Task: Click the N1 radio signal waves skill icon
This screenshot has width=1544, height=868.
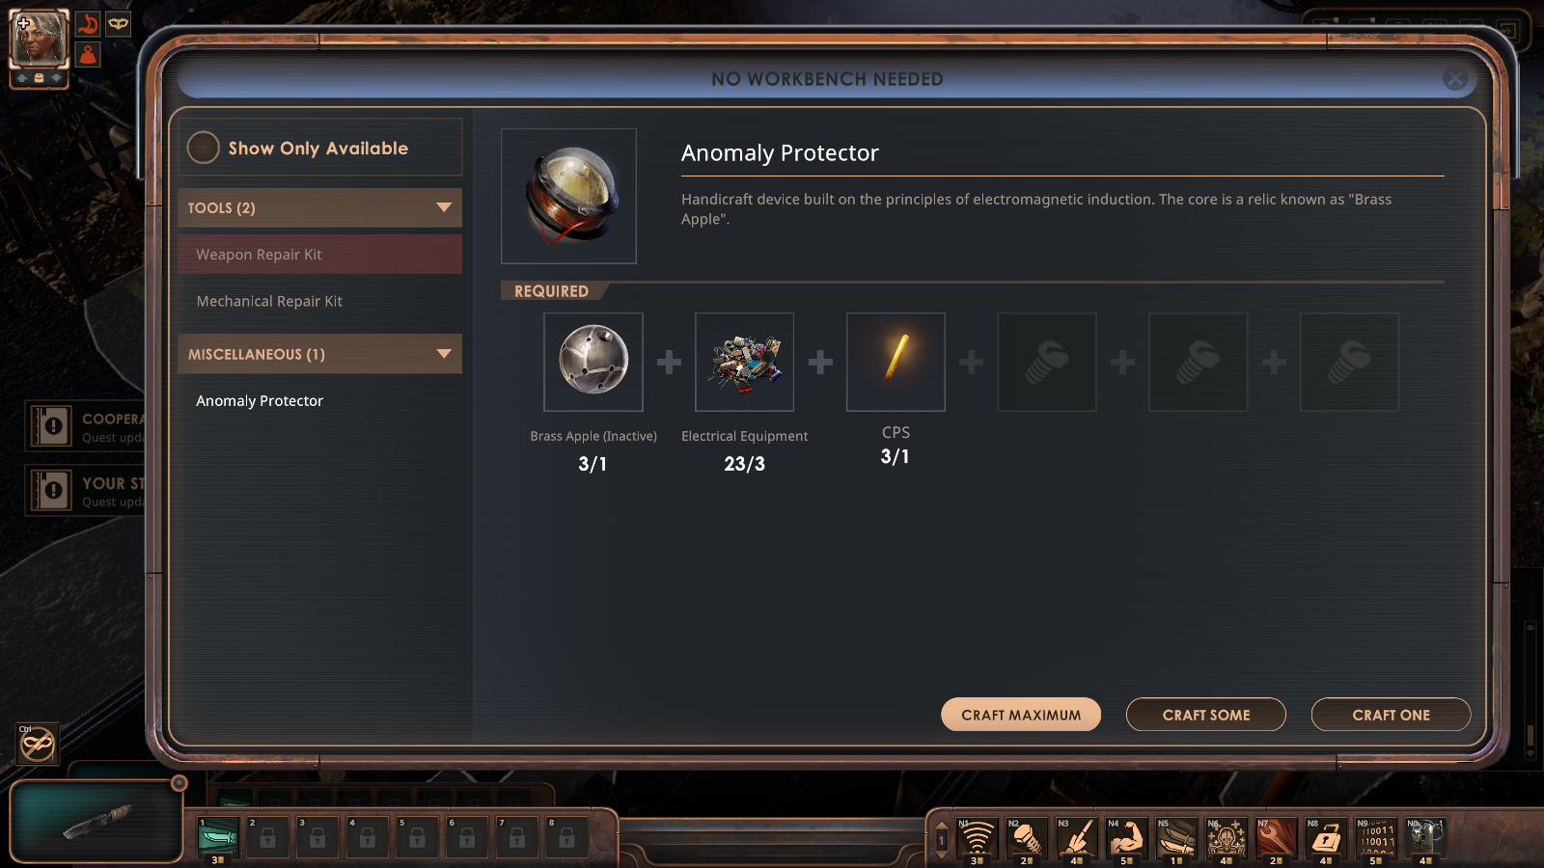Action: point(977,837)
